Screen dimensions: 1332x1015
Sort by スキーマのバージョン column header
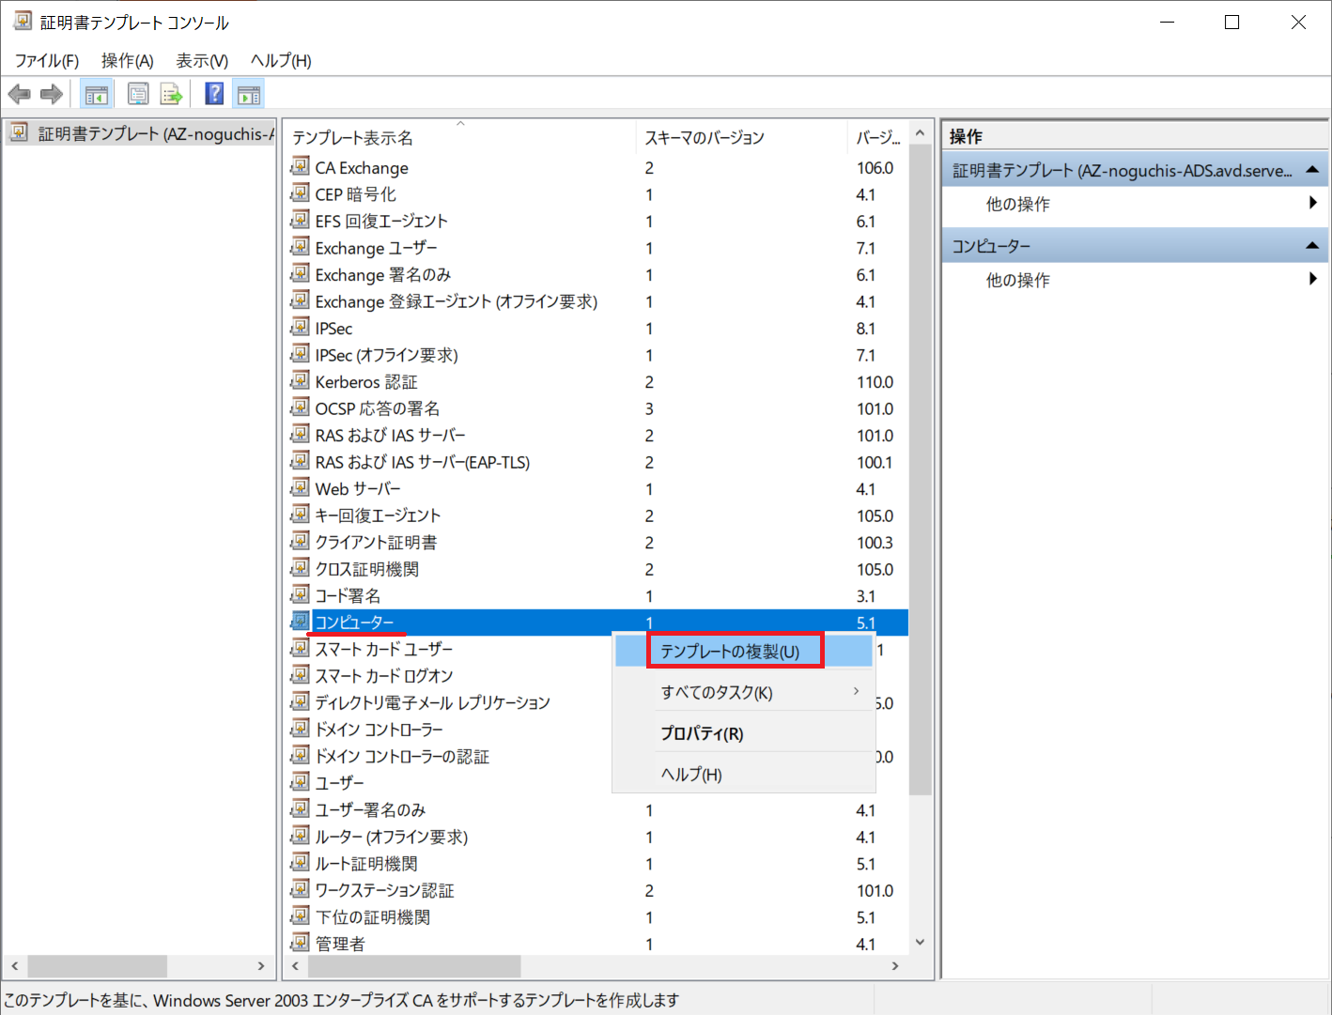[x=741, y=137]
